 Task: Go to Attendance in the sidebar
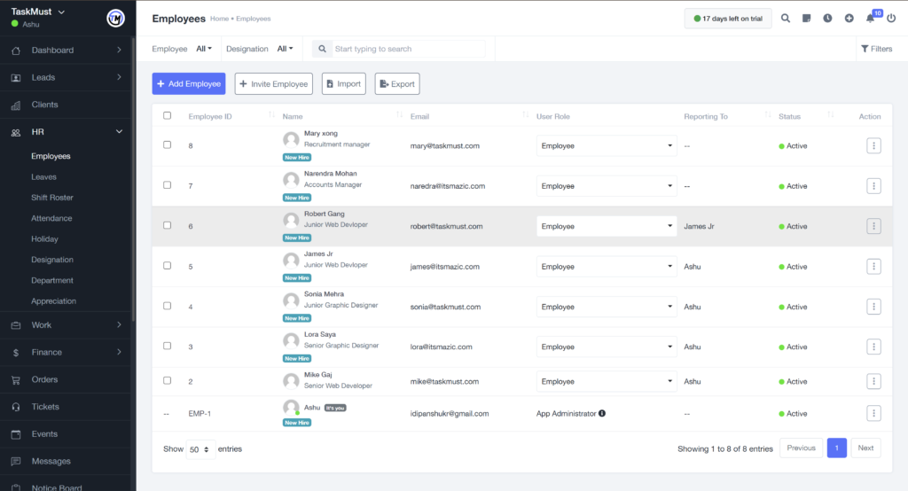(51, 218)
